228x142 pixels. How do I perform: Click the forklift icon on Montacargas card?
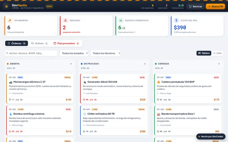11,82
